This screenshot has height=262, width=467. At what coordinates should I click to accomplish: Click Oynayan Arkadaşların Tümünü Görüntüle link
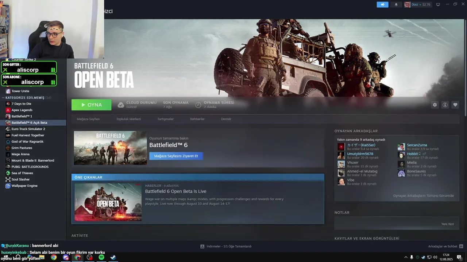tap(423, 196)
